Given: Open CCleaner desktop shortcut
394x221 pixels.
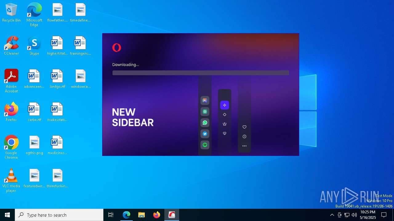Looking at the screenshot, I should tap(11, 46).
